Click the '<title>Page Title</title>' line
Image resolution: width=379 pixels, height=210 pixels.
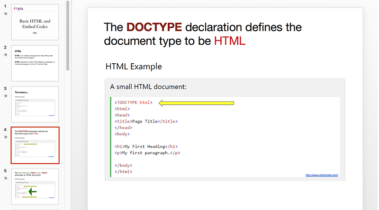[x=146, y=121]
